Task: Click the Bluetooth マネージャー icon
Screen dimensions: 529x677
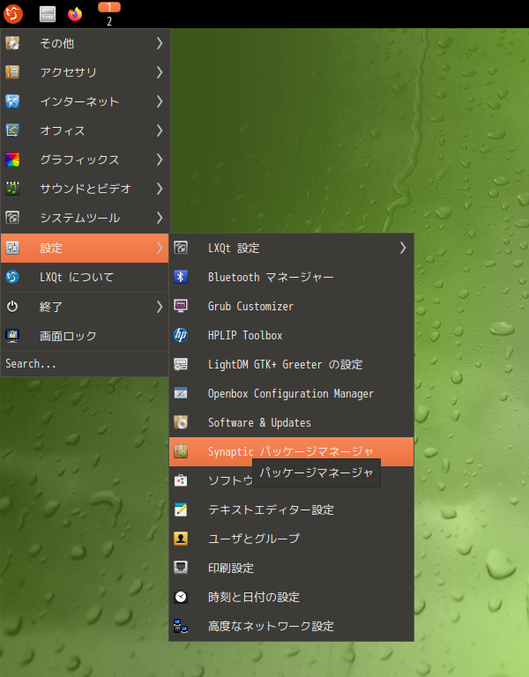Action: [181, 277]
